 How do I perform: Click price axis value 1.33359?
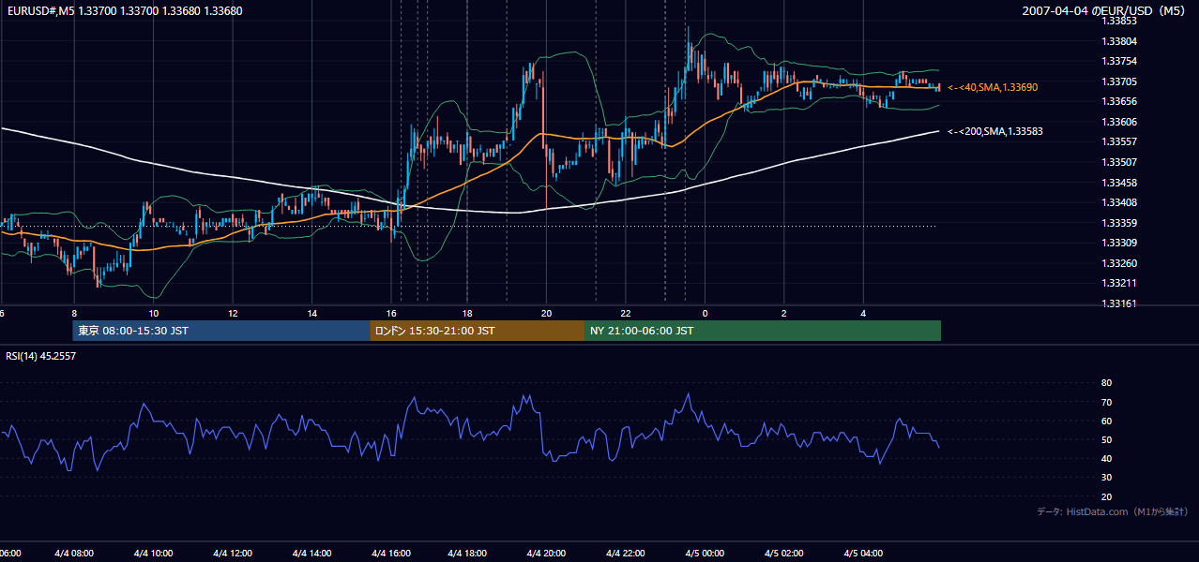1119,223
